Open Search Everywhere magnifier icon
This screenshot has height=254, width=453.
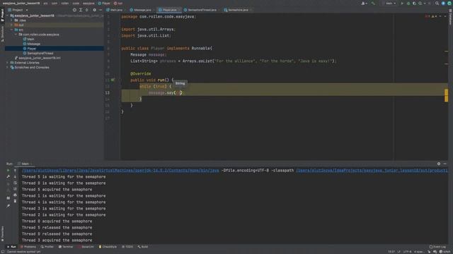click(437, 4)
